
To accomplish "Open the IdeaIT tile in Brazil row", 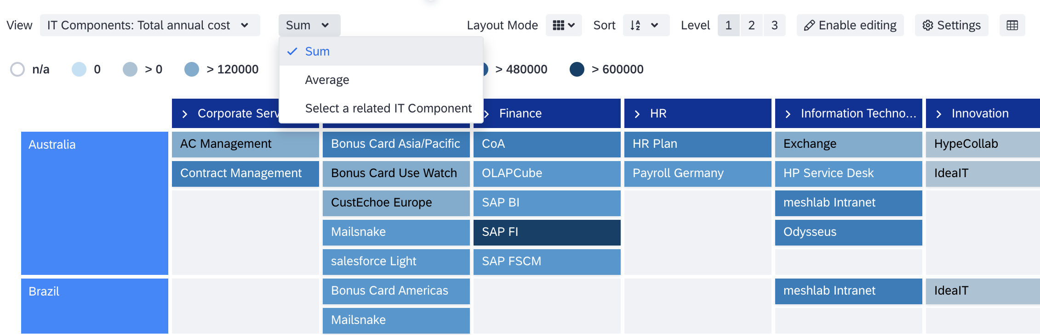I will click(983, 291).
